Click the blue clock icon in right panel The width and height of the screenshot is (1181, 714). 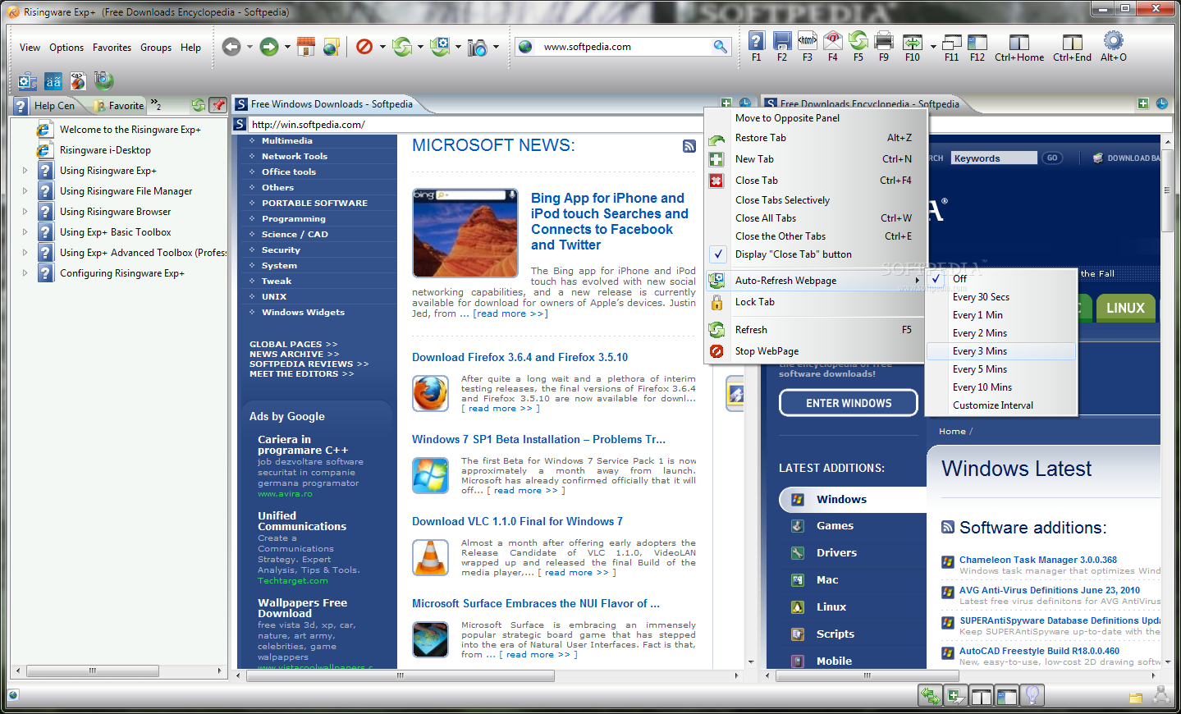(1162, 103)
